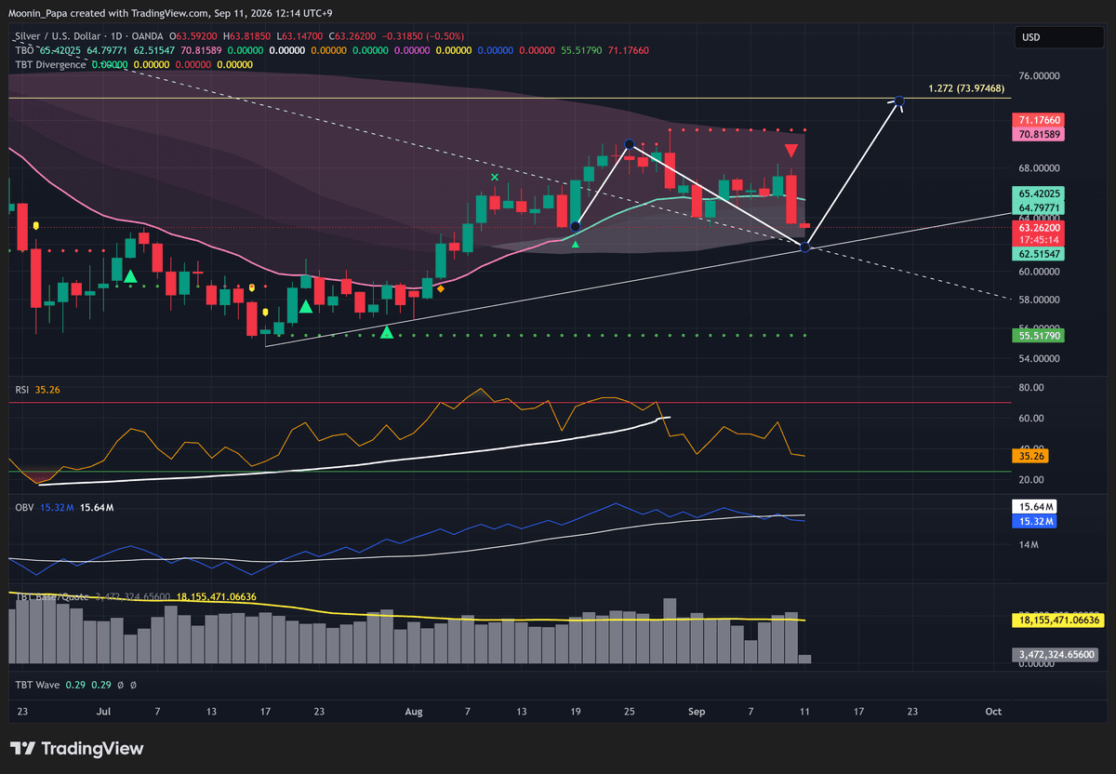Click the 80.00 level on RSI scale
This screenshot has height=774, width=1116.
pyautogui.click(x=1031, y=387)
